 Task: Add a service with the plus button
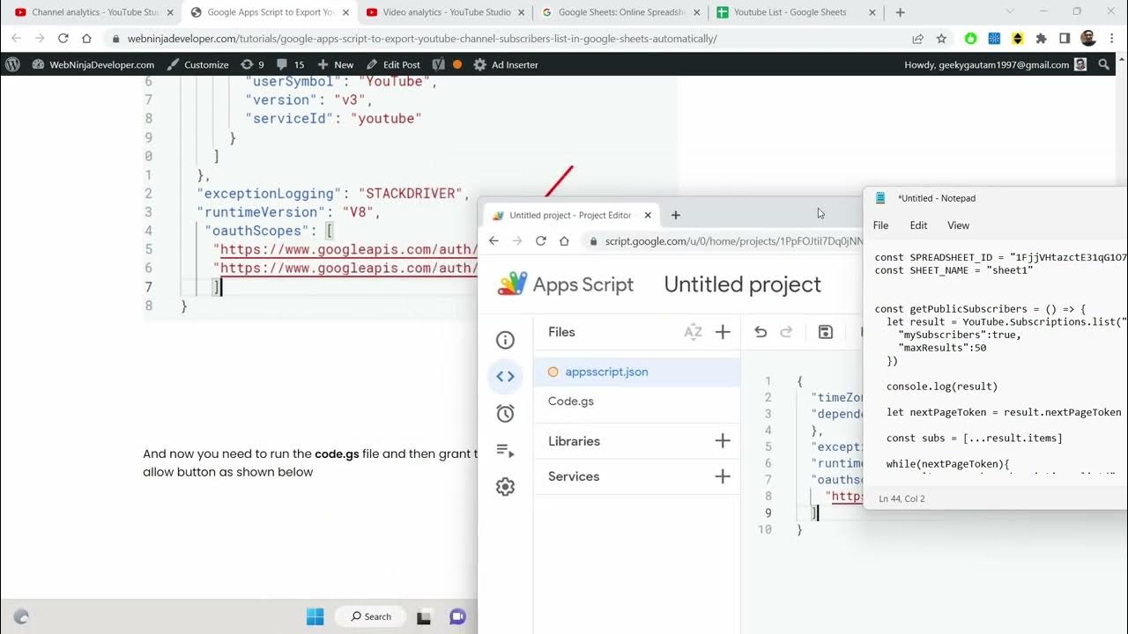723,476
